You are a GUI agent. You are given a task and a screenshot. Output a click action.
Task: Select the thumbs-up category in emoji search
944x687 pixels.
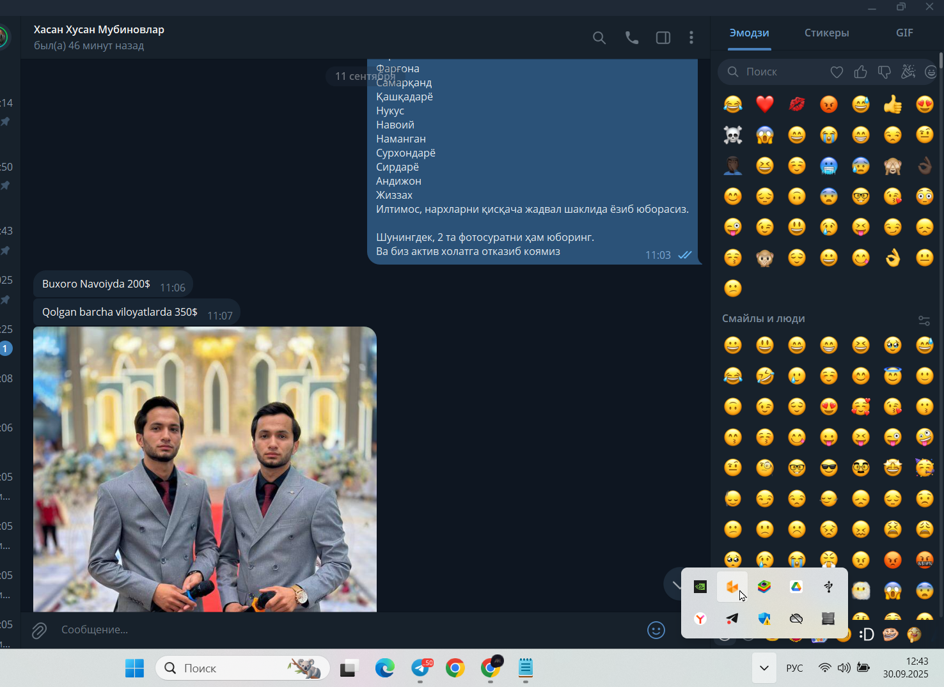pos(861,72)
